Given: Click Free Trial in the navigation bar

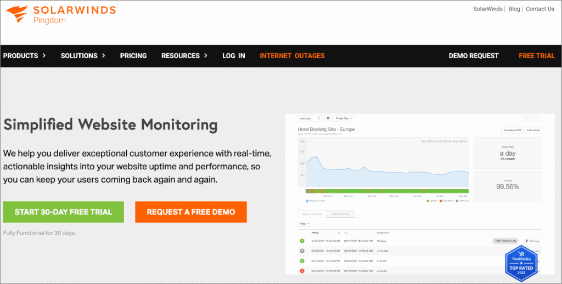Looking at the screenshot, I should 537,55.
